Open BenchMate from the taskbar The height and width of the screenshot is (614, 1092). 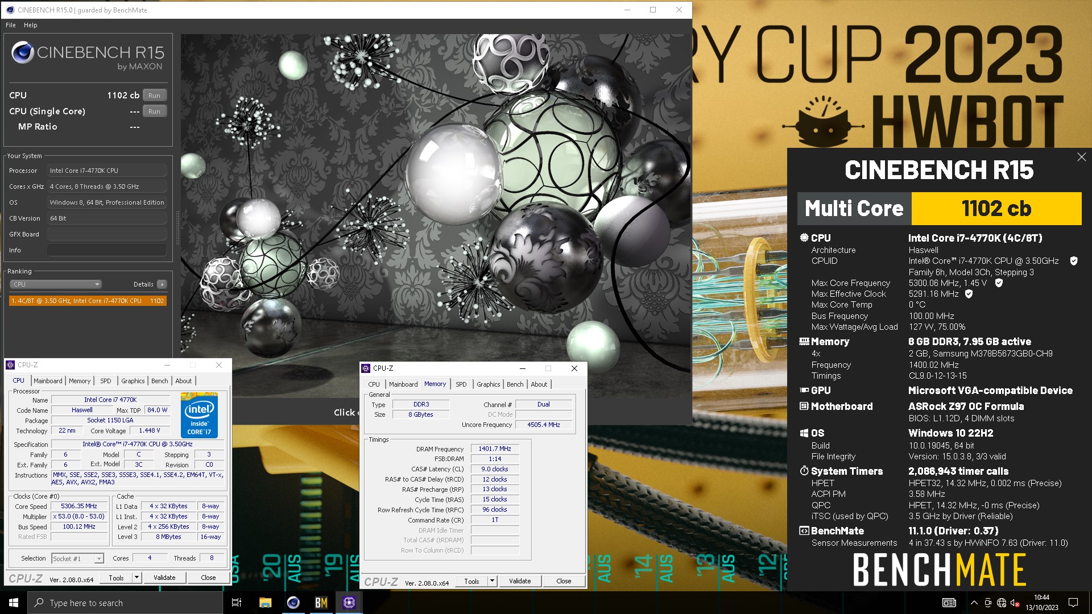point(321,603)
